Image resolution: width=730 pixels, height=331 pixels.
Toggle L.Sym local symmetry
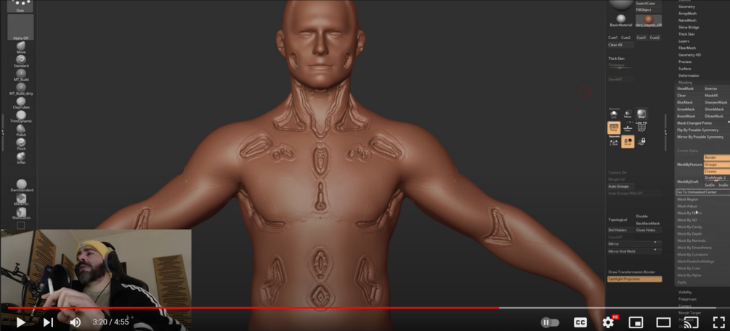point(614,141)
